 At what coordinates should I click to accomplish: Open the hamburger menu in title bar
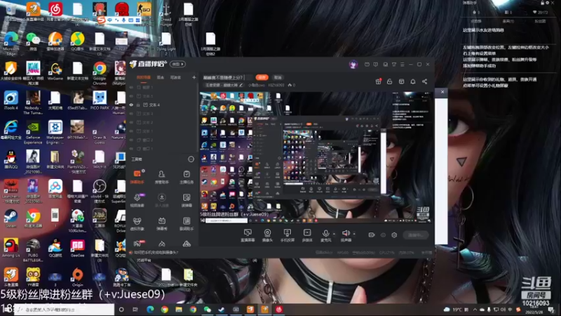pos(403,65)
